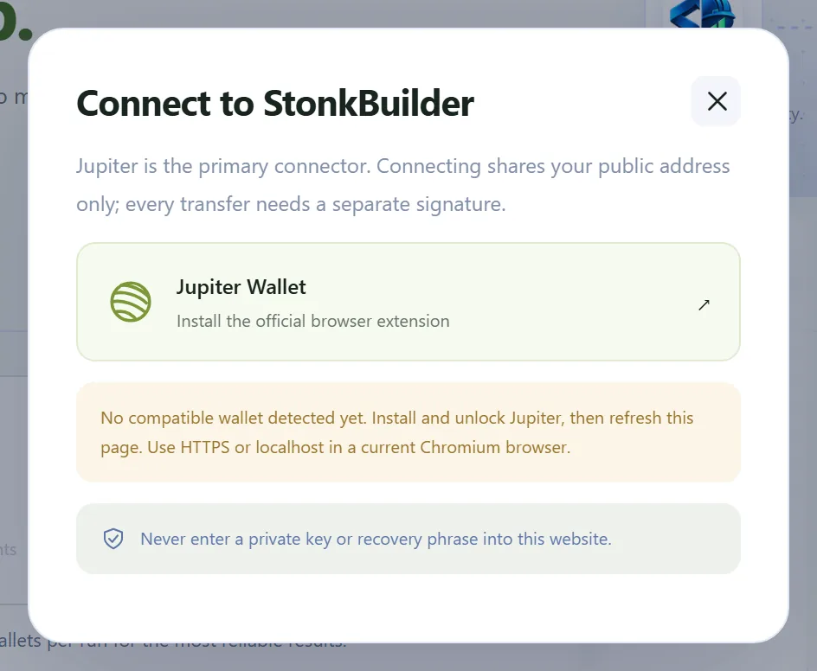Viewport: 817px width, 671px height.
Task: Click the "No compatible wallet detected" warning banner
Action: point(408,432)
